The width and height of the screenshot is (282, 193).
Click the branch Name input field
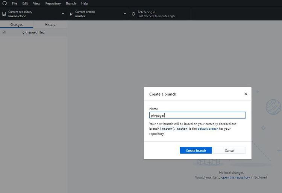pyautogui.click(x=197, y=115)
